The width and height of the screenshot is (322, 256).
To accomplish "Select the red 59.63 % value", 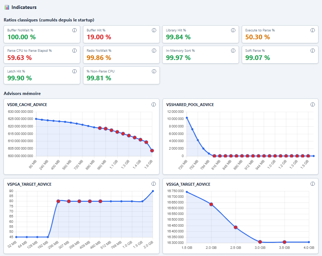I will pyautogui.click(x=20, y=58).
